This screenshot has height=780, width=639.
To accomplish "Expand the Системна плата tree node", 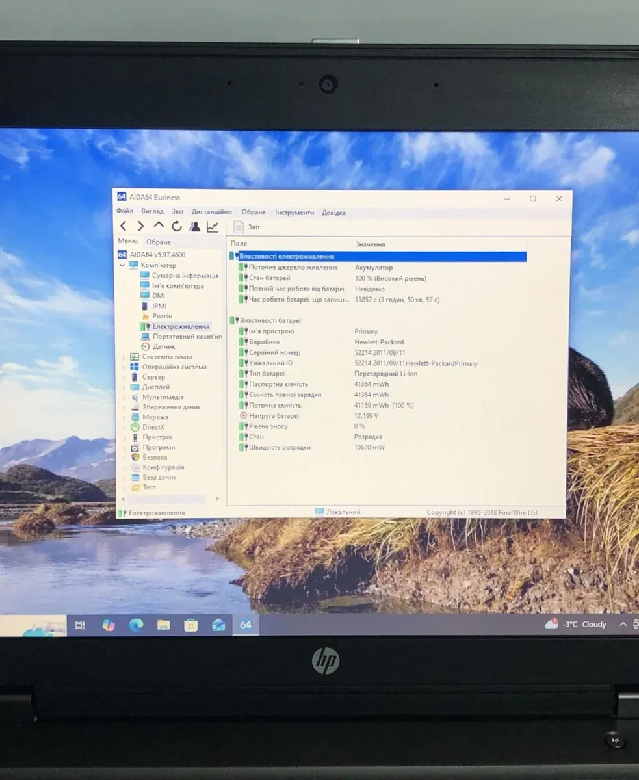I will 124,357.
